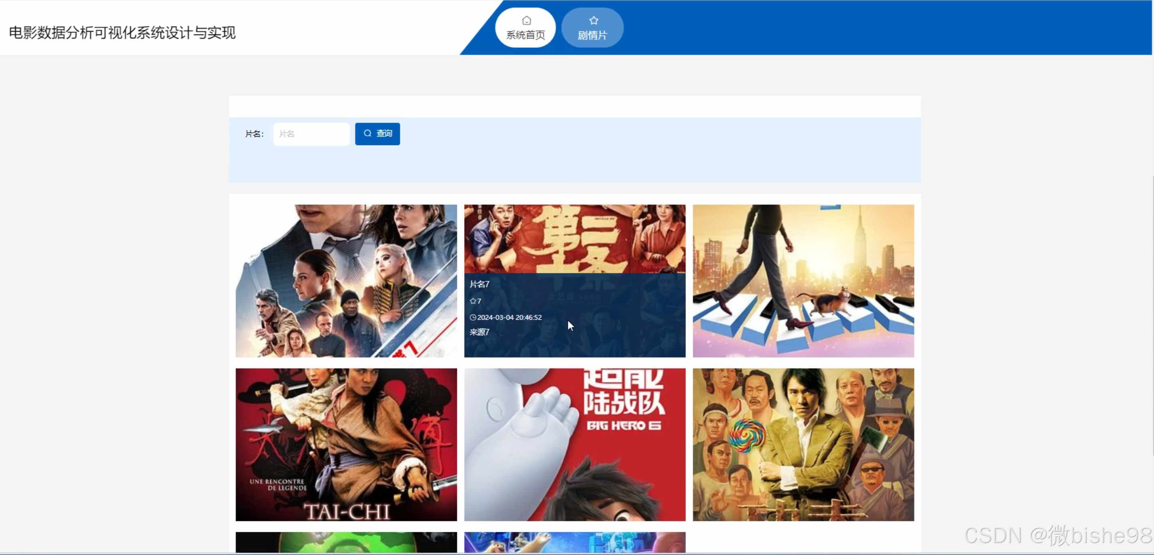Open the lollipop Kung Fu poster thumbnail
The height and width of the screenshot is (555, 1154).
pyautogui.click(x=803, y=444)
